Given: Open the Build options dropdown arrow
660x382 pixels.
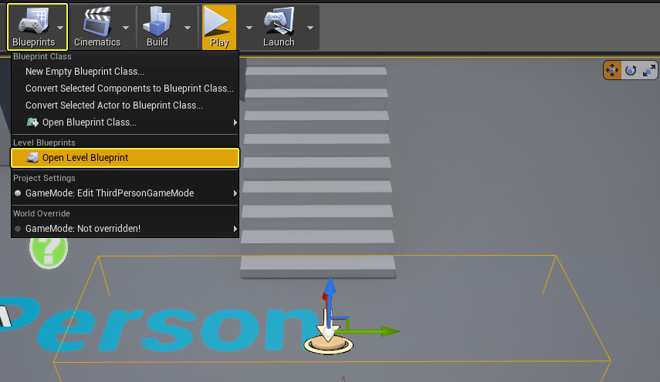Looking at the screenshot, I should coord(188,28).
